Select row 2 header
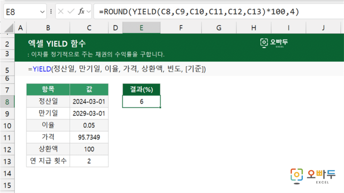344x193 pixels. click(7, 44)
